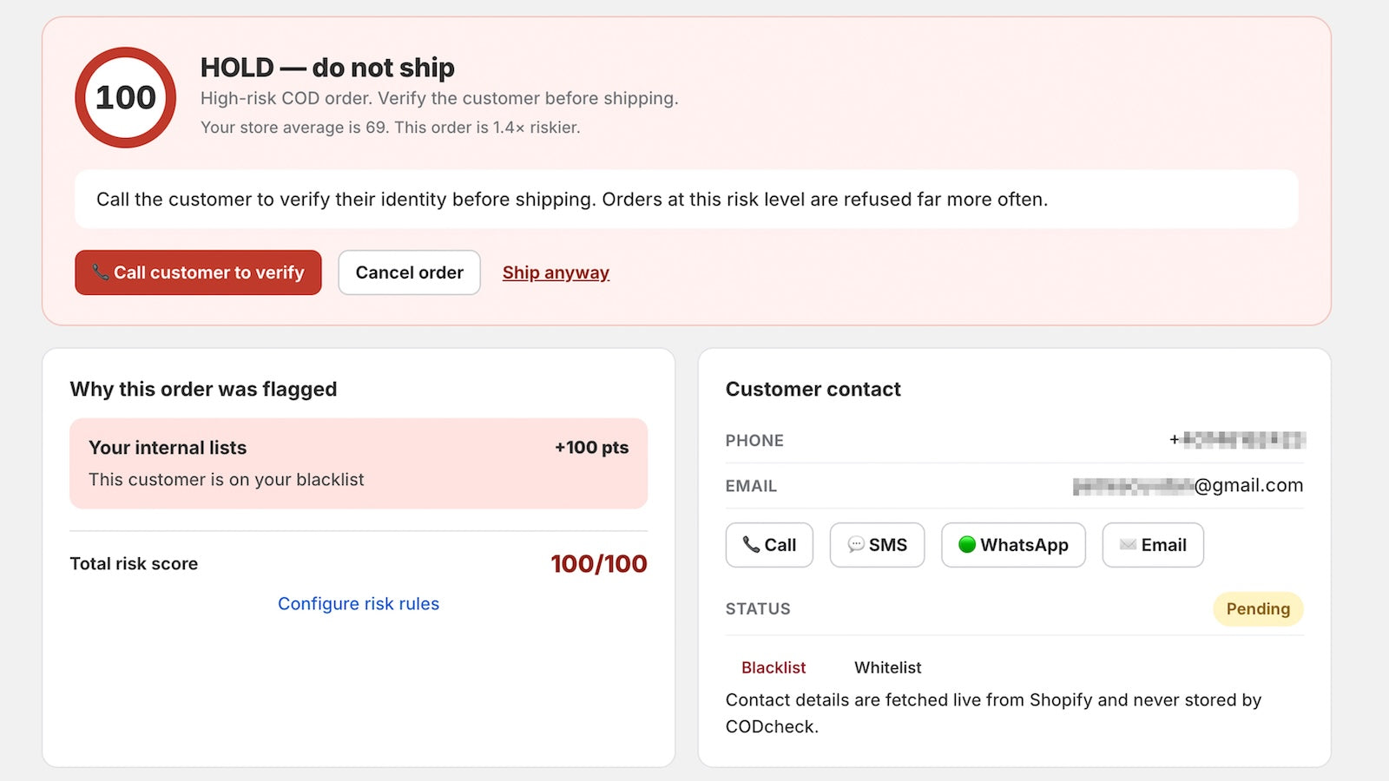The height and width of the screenshot is (781, 1389).
Task: Cancel the order
Action: [x=409, y=272]
